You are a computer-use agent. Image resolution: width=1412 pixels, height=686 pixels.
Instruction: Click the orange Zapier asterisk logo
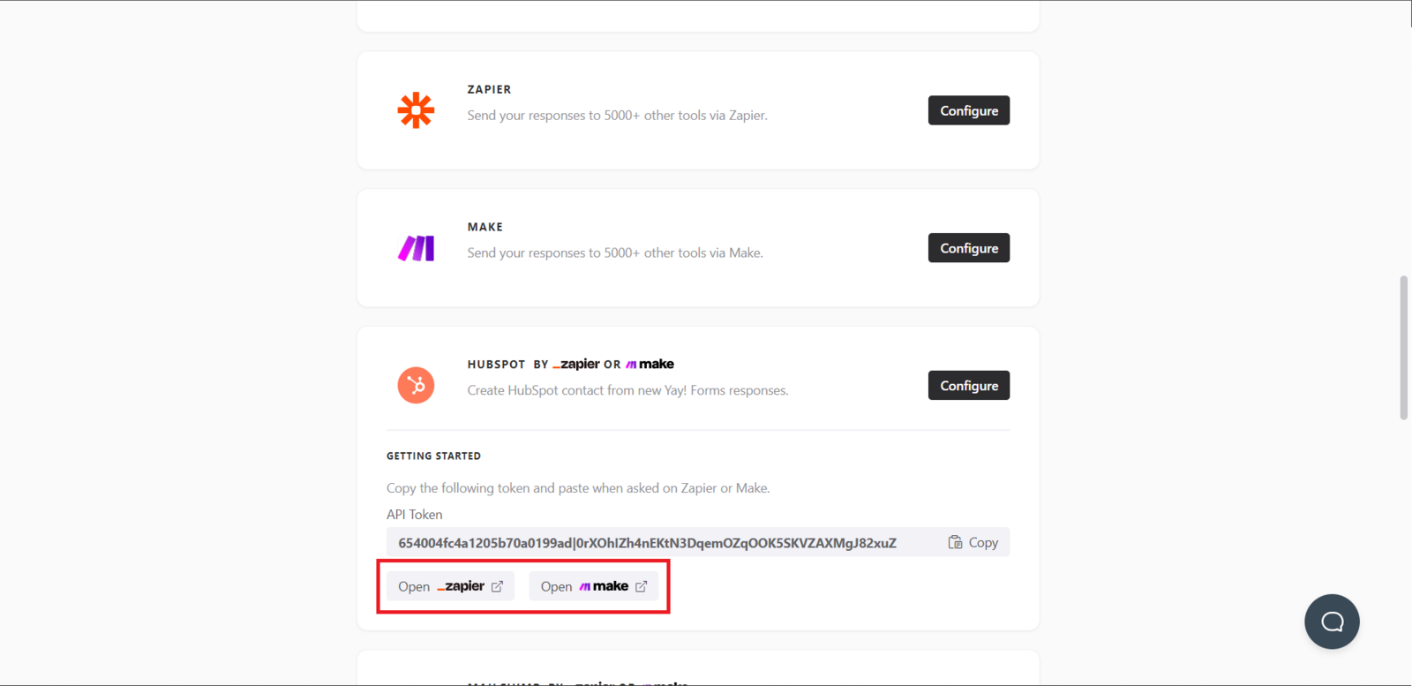click(x=416, y=110)
